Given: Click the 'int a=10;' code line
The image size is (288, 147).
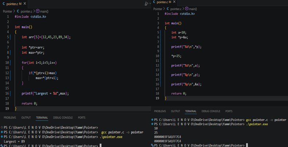Looking at the screenshot, I should point(179,32).
